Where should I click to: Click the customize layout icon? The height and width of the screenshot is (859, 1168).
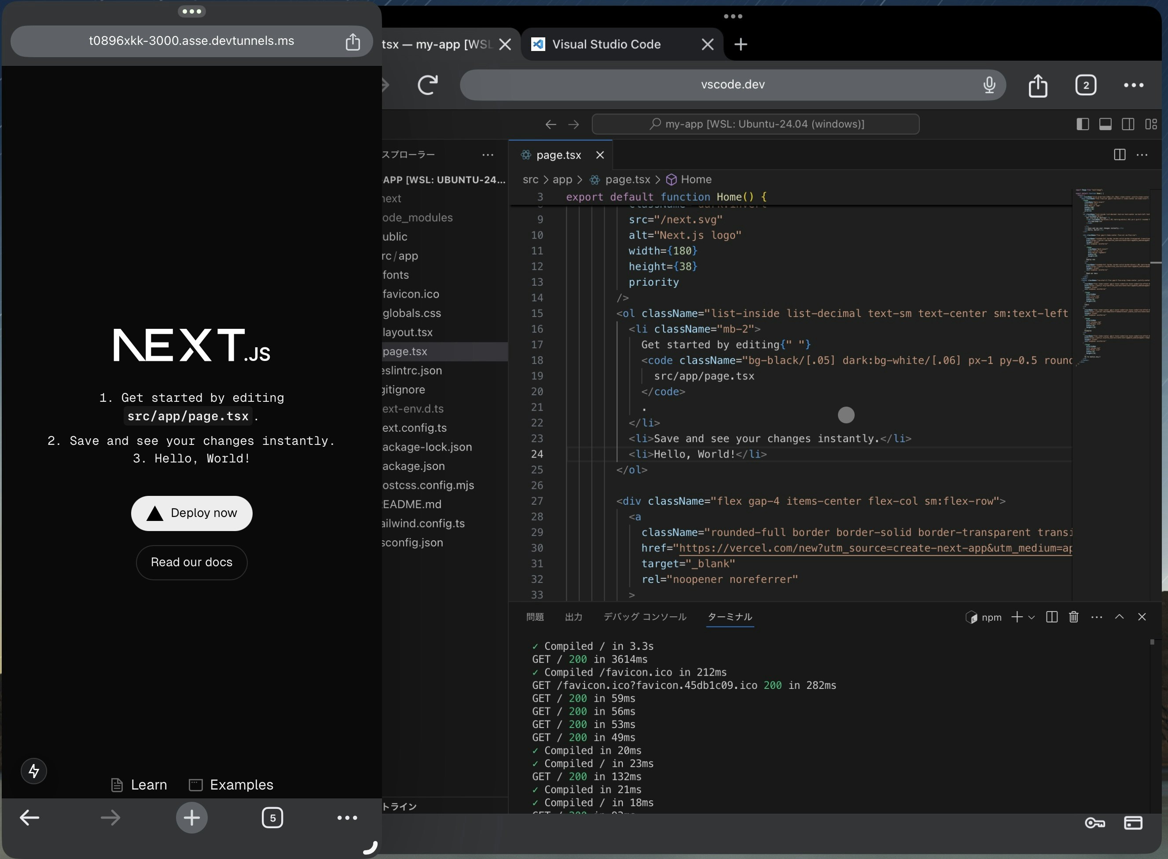1151,124
